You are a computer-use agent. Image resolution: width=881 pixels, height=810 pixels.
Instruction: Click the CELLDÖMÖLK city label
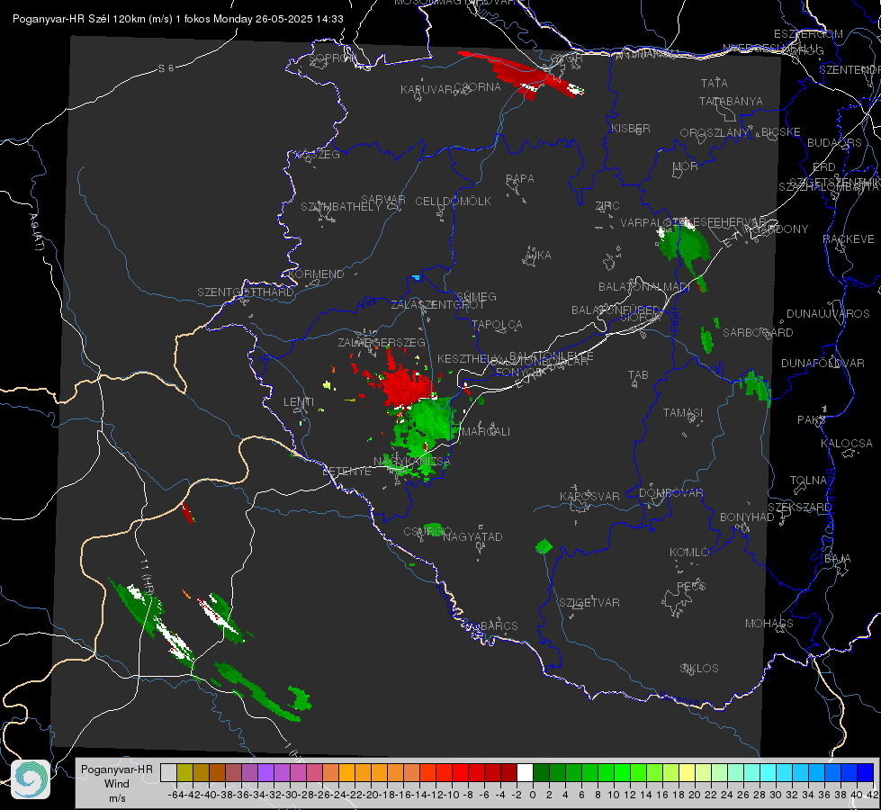click(453, 202)
